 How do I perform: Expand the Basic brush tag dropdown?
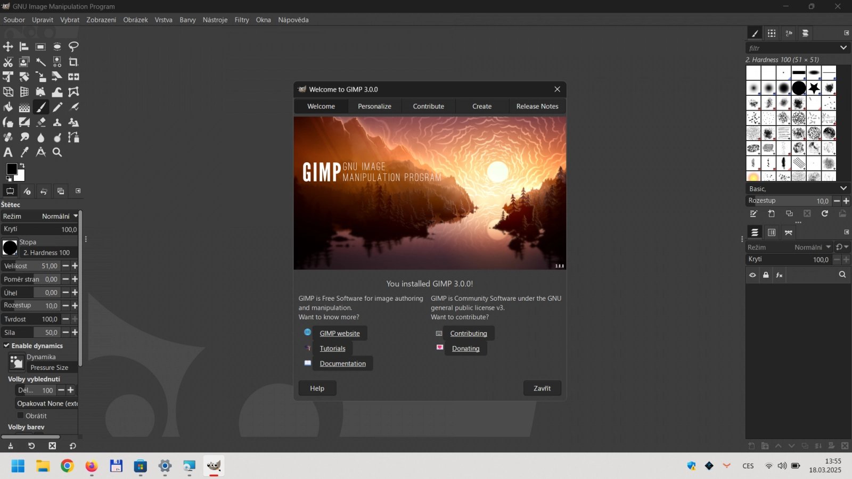tap(843, 188)
